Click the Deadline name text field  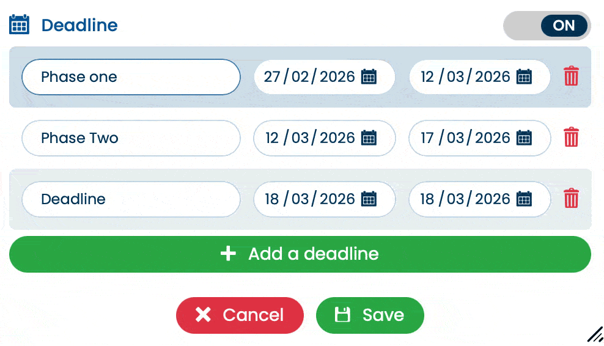pyautogui.click(x=131, y=199)
